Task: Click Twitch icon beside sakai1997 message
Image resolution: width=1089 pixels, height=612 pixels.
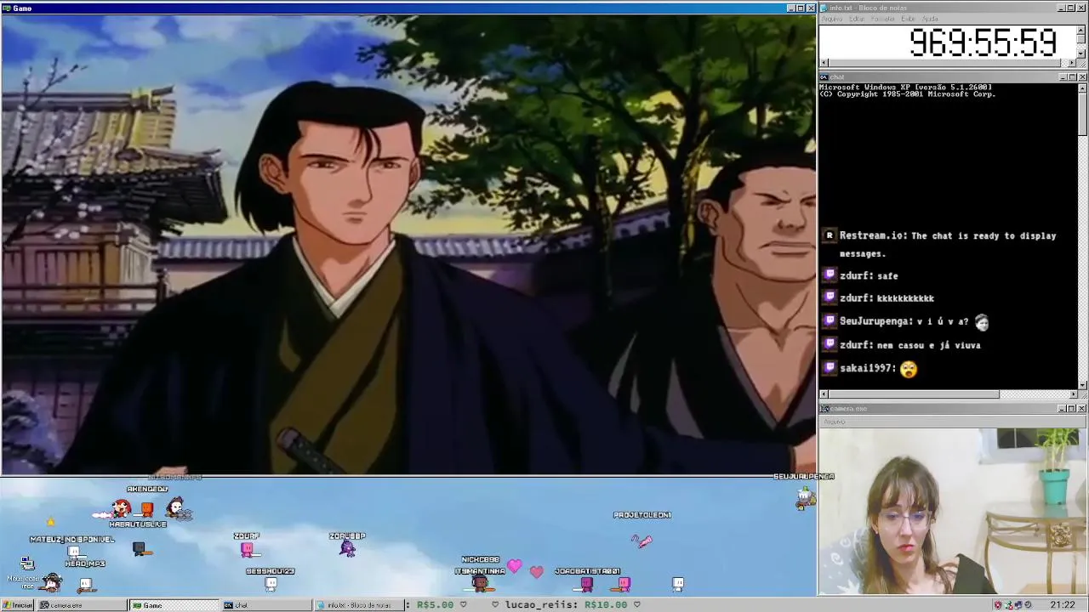Action: tap(830, 367)
